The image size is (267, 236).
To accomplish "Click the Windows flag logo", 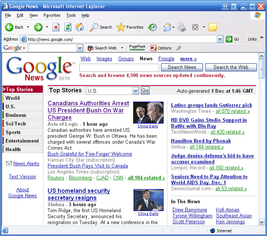I will [x=258, y=15].
